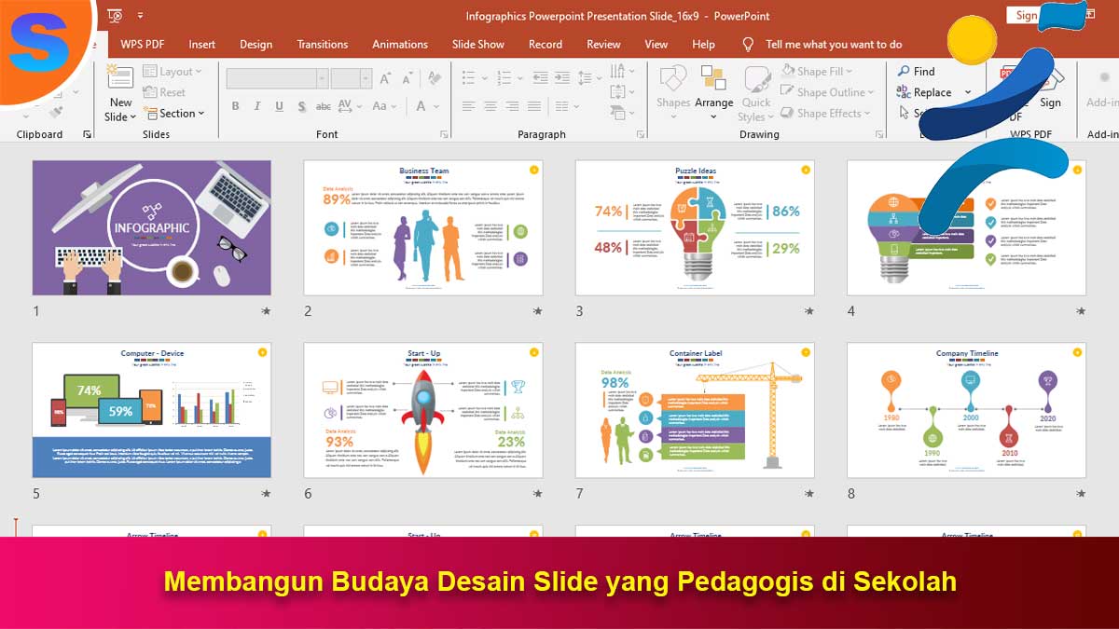Select the purple Infographic slide 1

click(152, 227)
